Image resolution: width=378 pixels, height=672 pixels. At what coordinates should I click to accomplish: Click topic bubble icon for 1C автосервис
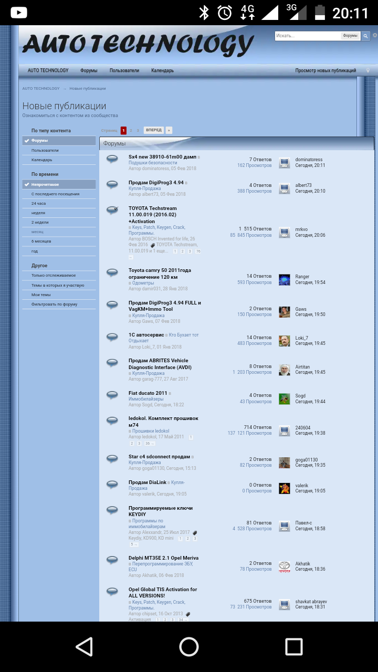112,337
